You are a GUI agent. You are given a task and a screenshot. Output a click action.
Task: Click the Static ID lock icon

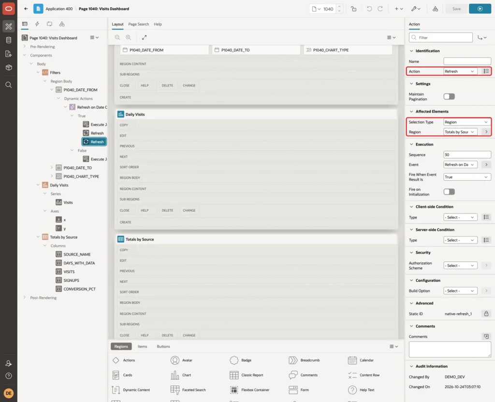(486, 314)
